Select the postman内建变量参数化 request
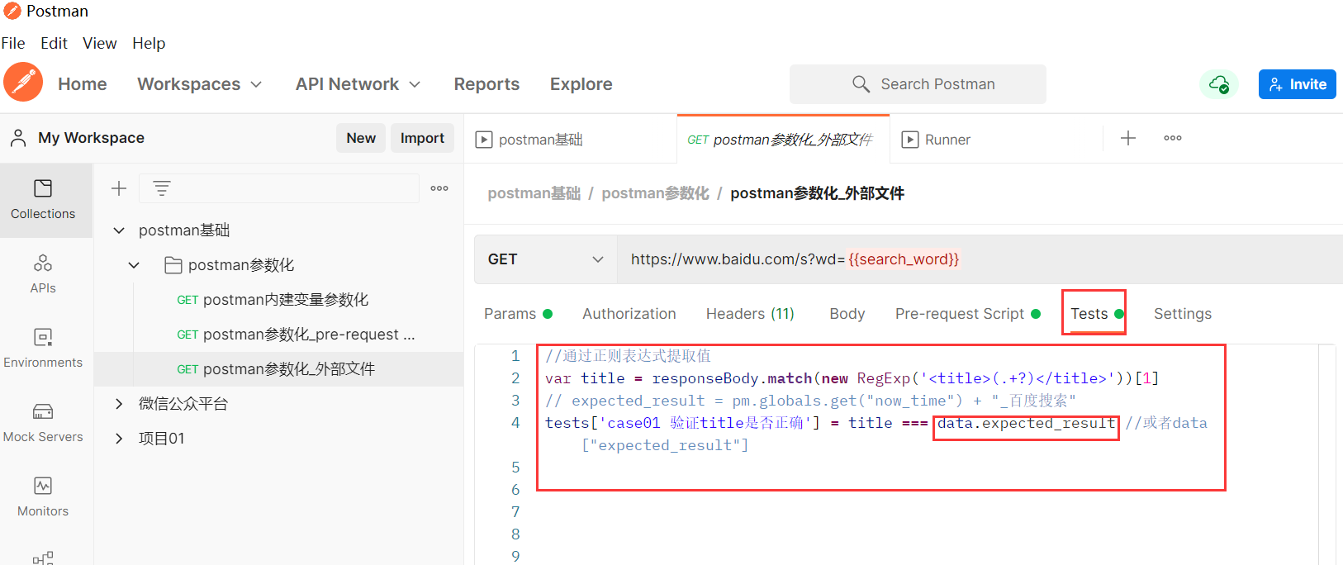 pos(285,300)
